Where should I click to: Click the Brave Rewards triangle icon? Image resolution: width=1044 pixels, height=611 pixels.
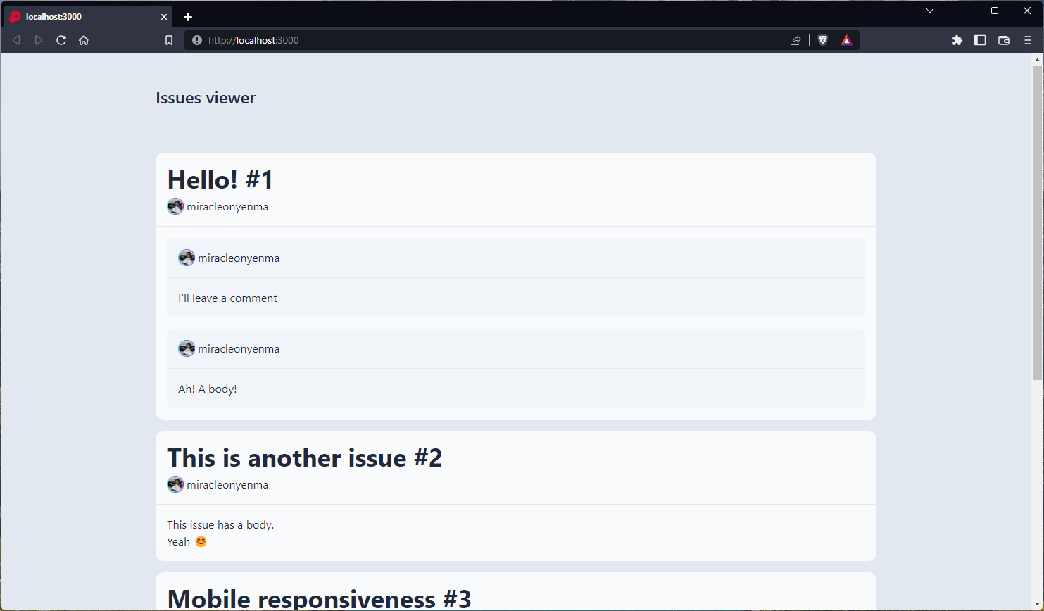pos(846,40)
